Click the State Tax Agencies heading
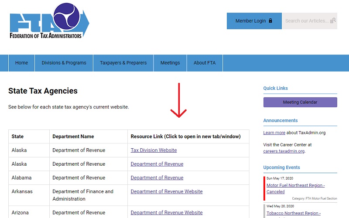Viewport: 349px width, 218px height. (43, 91)
